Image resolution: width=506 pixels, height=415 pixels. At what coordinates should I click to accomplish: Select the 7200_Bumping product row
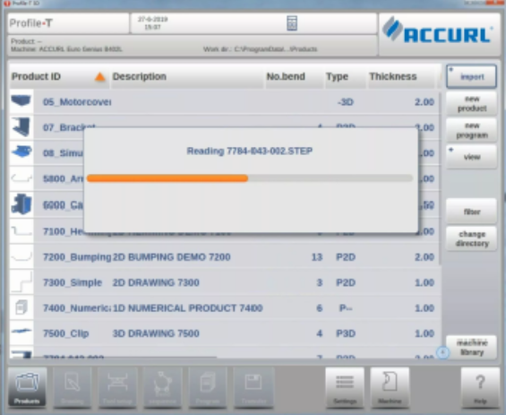coord(224,256)
